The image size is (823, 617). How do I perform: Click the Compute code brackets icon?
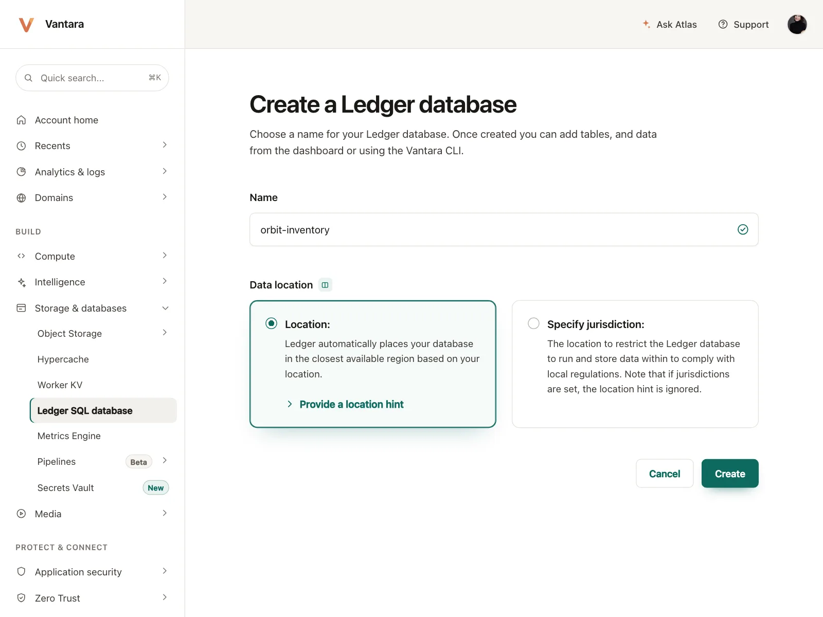click(21, 256)
